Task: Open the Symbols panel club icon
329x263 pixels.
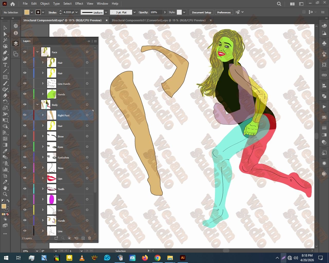Action: click(x=324, y=44)
